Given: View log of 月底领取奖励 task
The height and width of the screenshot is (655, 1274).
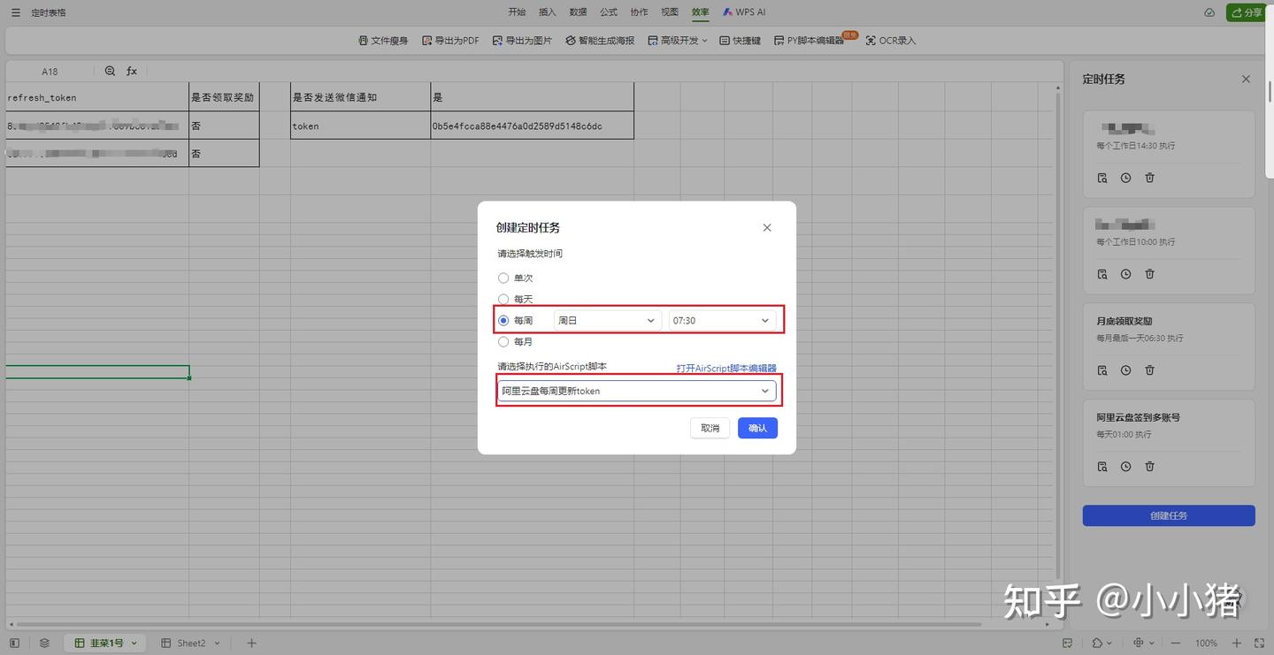Looking at the screenshot, I should (x=1102, y=370).
